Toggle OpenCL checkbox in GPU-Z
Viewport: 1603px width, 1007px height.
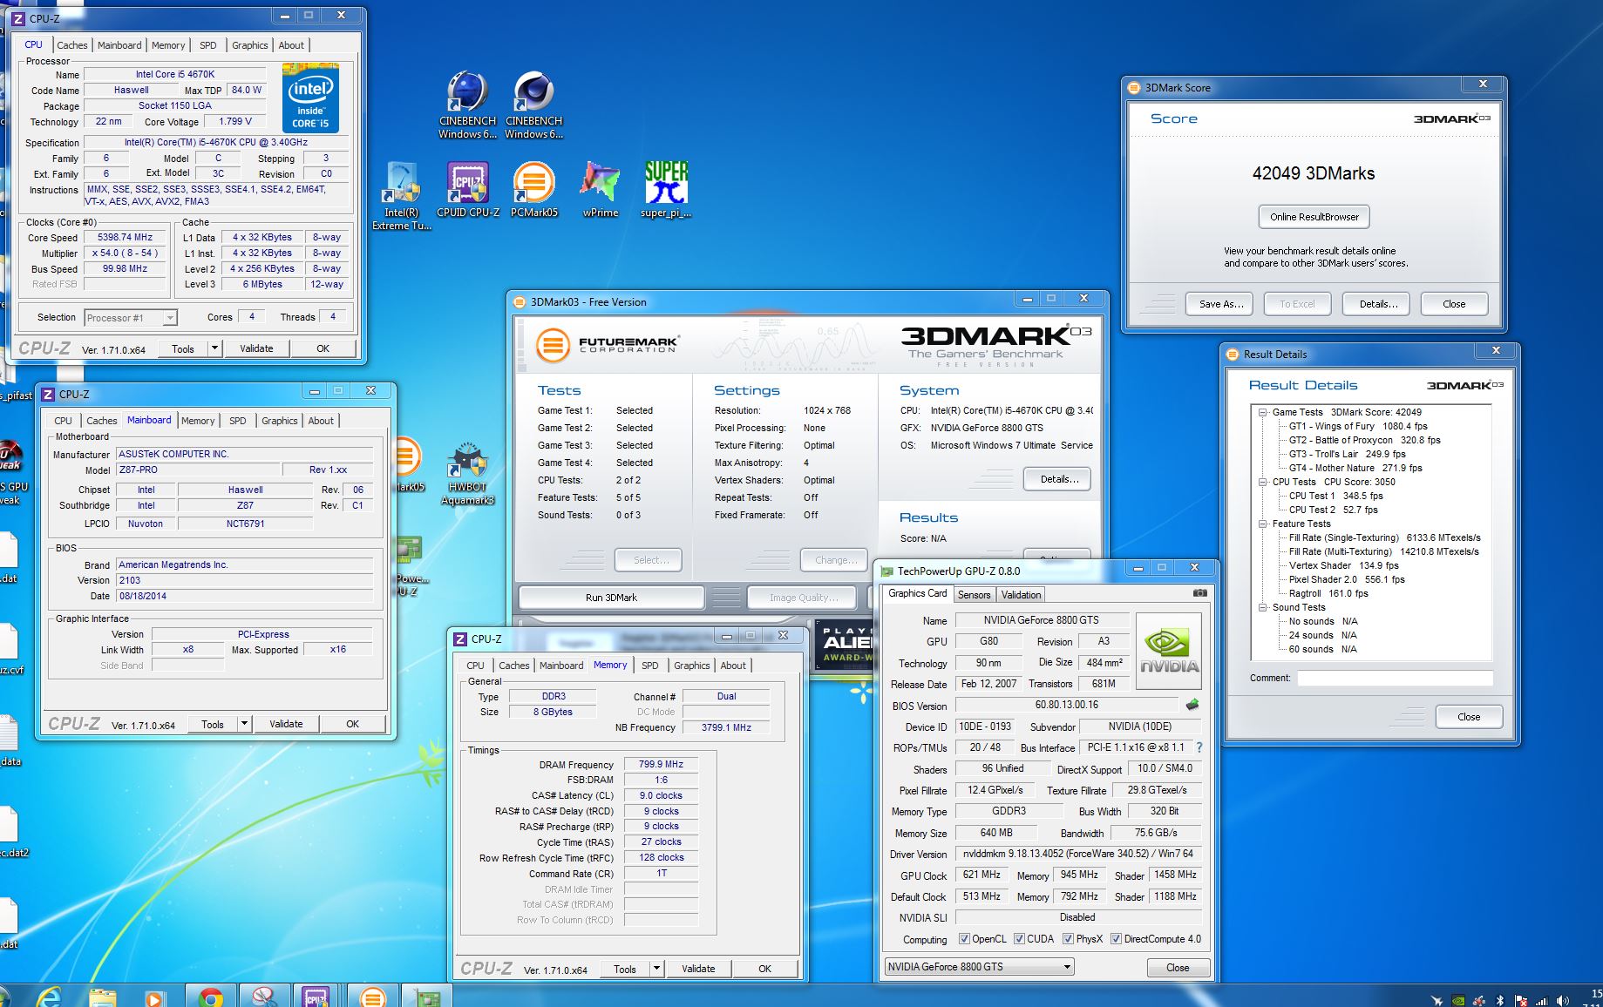(964, 939)
